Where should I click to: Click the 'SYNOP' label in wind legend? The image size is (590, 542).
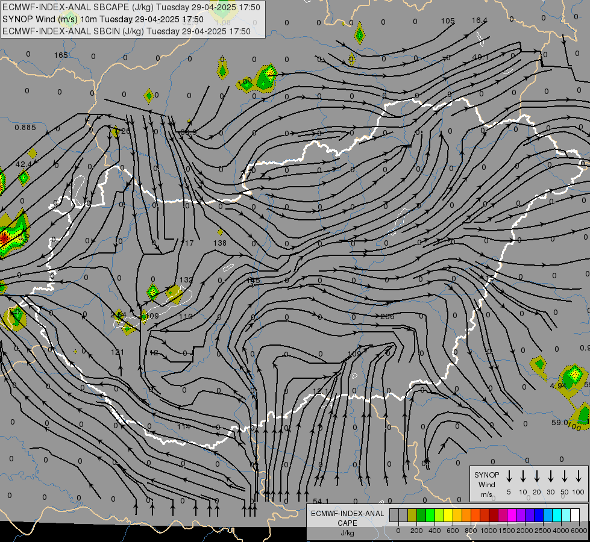[486, 475]
